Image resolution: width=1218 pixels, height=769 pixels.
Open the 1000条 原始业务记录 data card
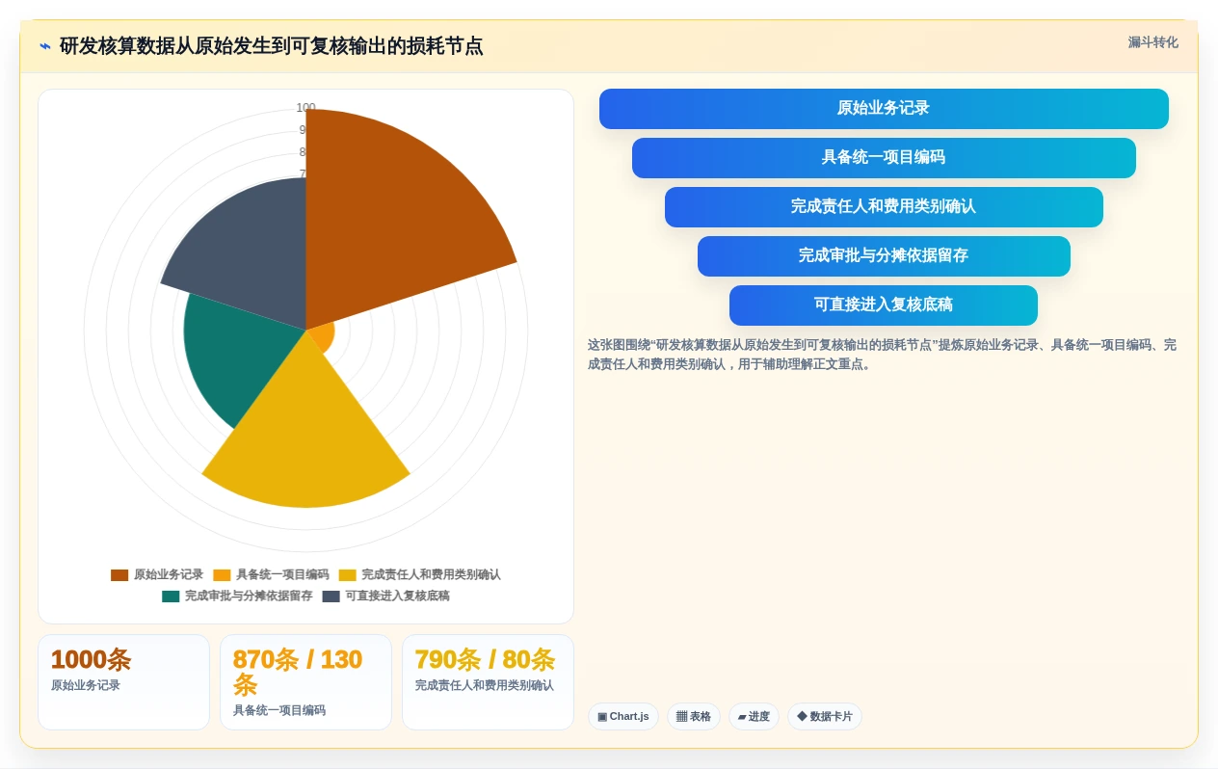click(x=123, y=682)
